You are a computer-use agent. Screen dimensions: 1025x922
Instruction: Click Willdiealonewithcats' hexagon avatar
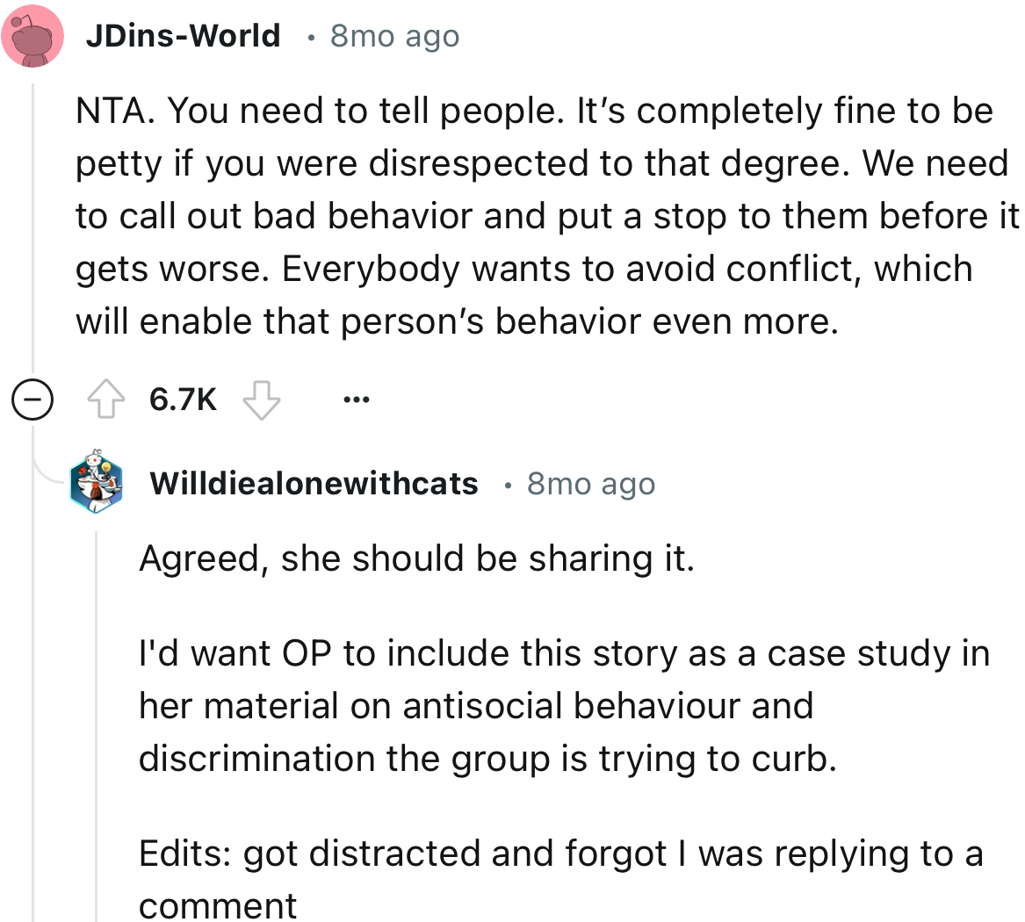[96, 482]
